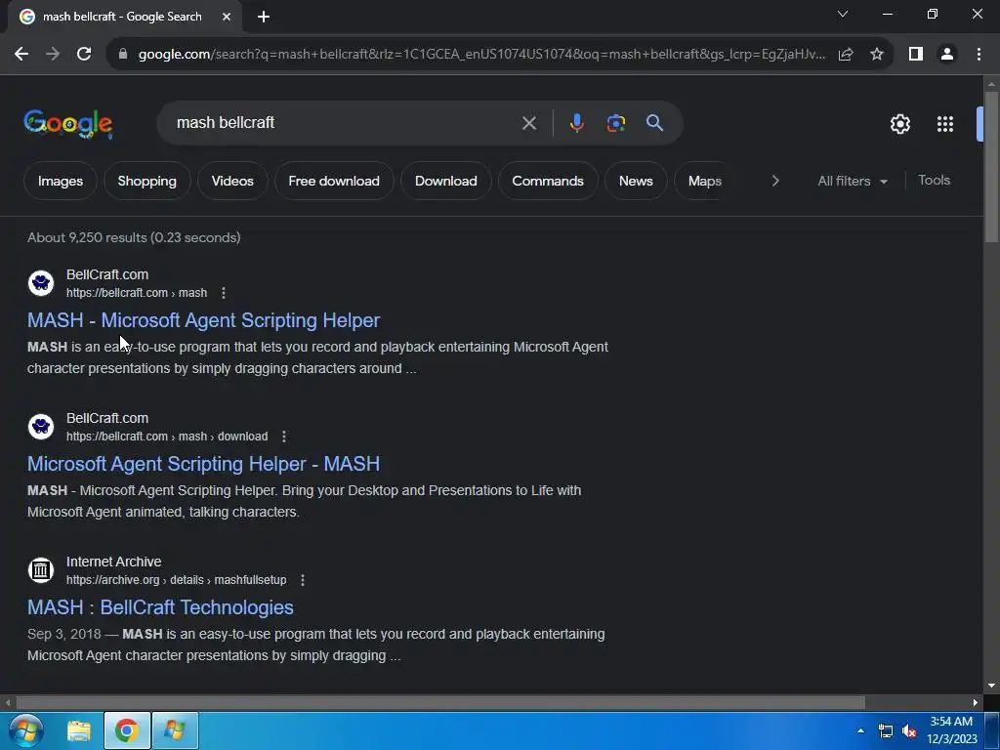This screenshot has height=750, width=1000.
Task: Open Microsoft Agent Scripting Helper - MASH result
Action: pyautogui.click(x=203, y=464)
